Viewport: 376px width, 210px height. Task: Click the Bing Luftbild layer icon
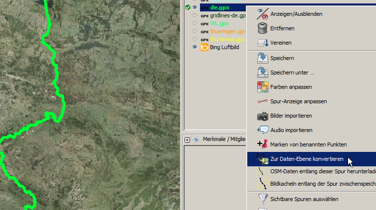pyautogui.click(x=204, y=48)
